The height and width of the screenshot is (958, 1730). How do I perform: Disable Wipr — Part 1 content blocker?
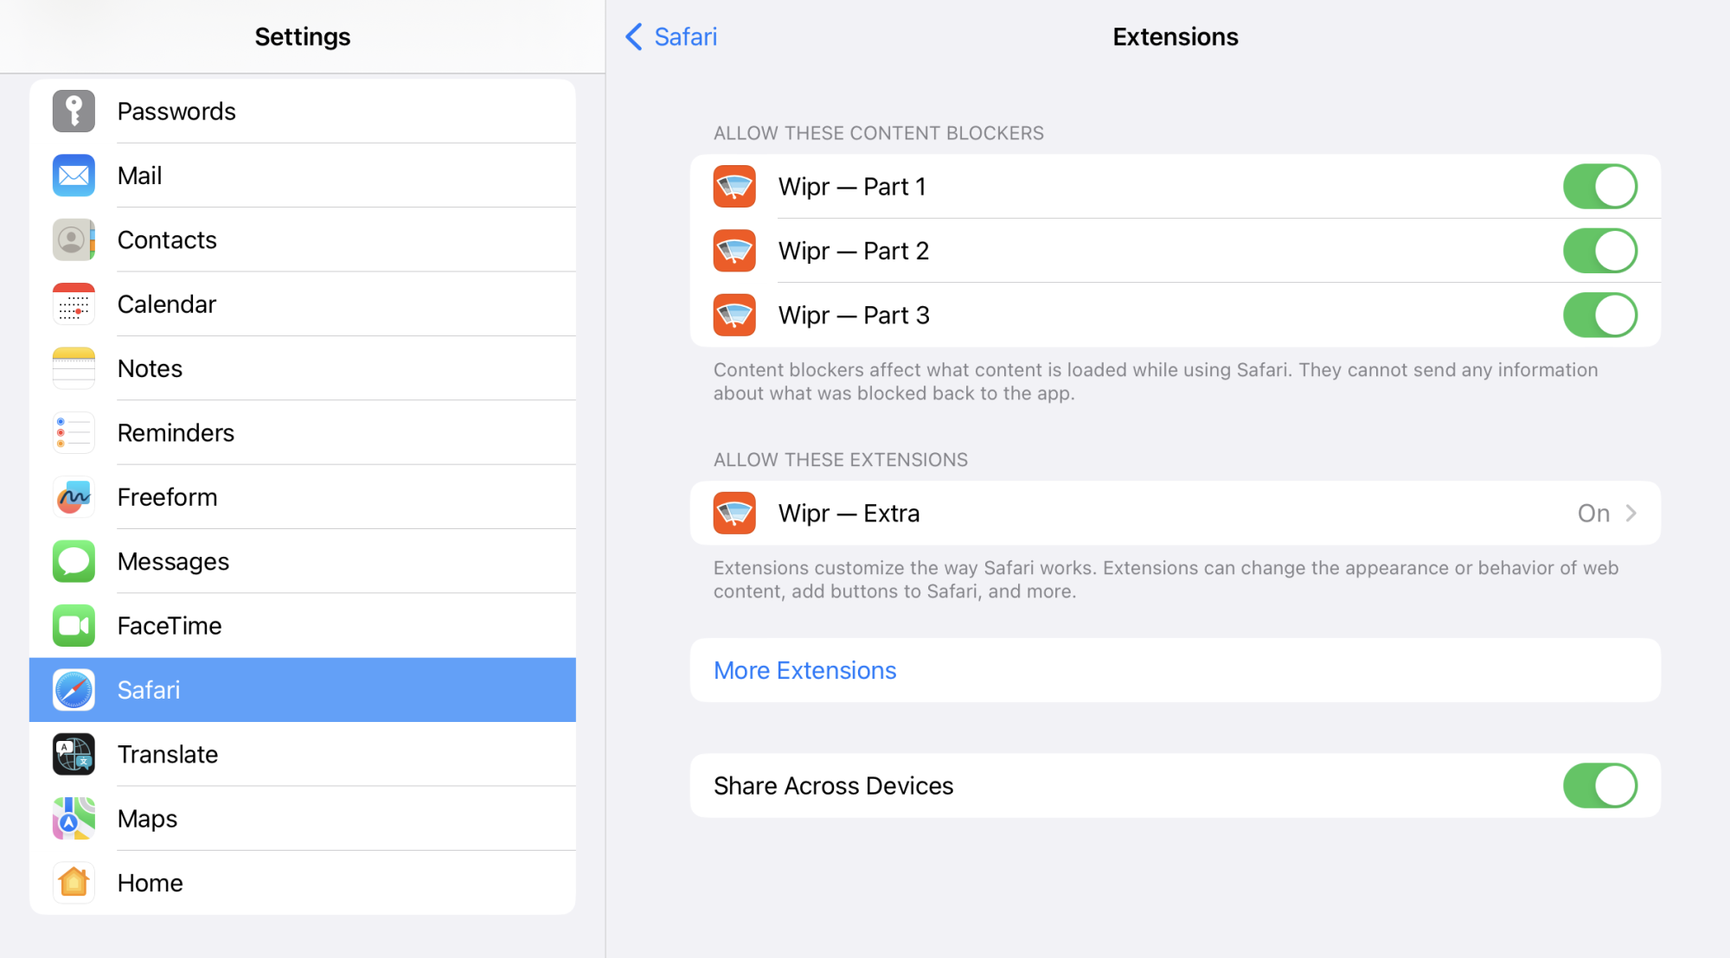pyautogui.click(x=1599, y=187)
